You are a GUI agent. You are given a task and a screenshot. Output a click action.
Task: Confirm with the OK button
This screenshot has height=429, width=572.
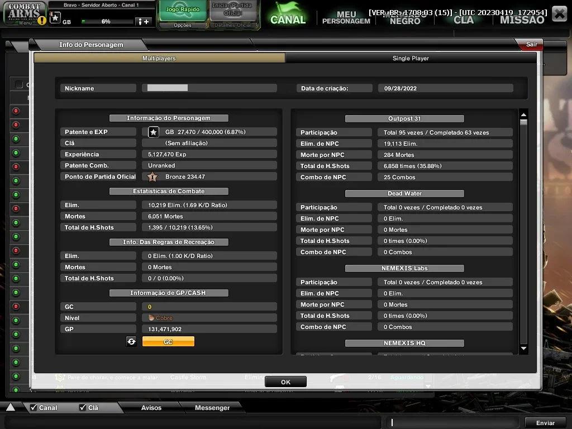pyautogui.click(x=285, y=382)
